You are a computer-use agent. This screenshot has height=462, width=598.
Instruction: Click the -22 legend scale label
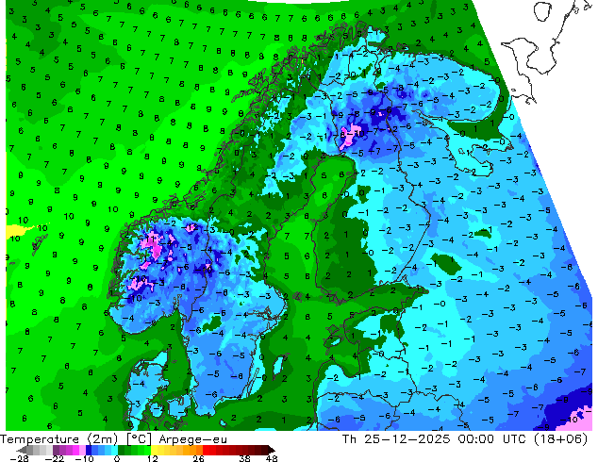pyautogui.click(x=54, y=458)
